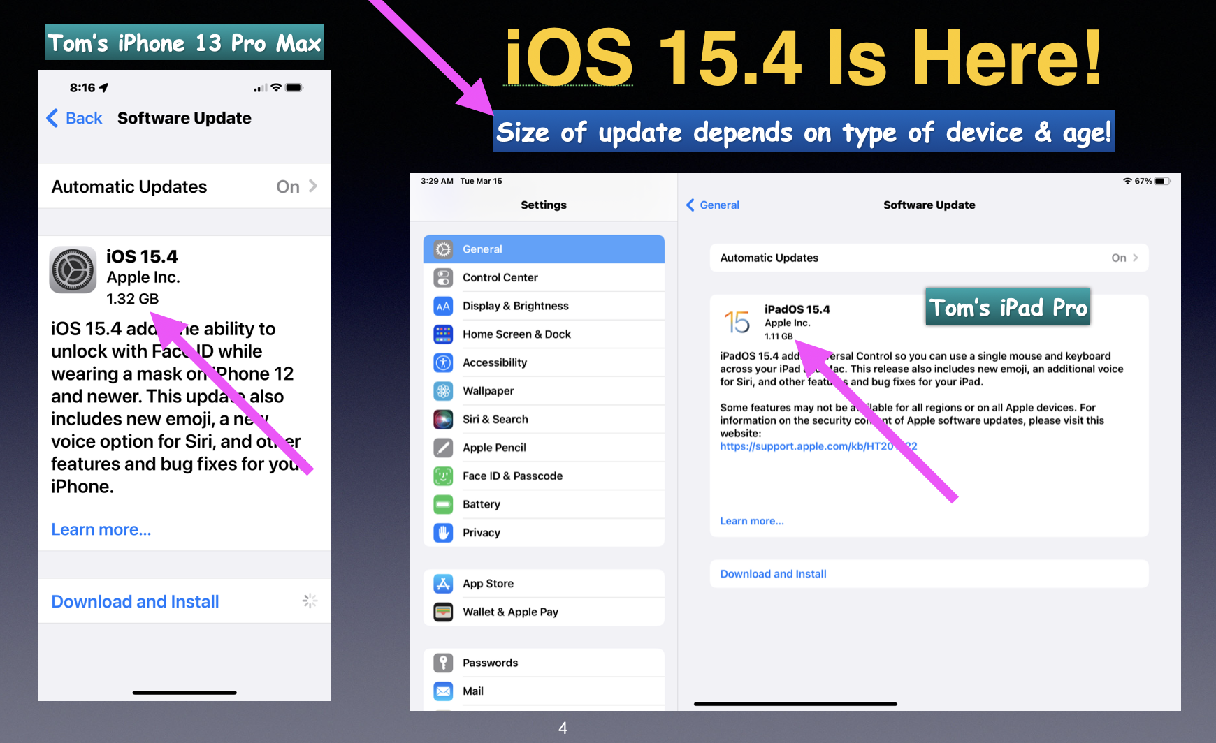Click the iPhone home indicator bar
Image resolution: width=1216 pixels, height=743 pixels.
click(184, 693)
